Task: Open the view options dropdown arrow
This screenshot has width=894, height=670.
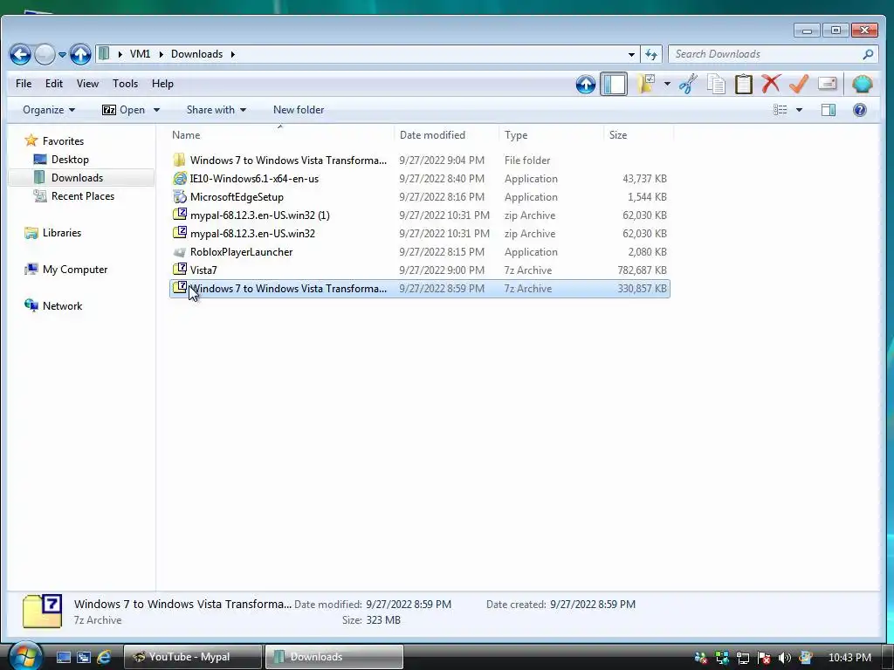Action: (799, 110)
